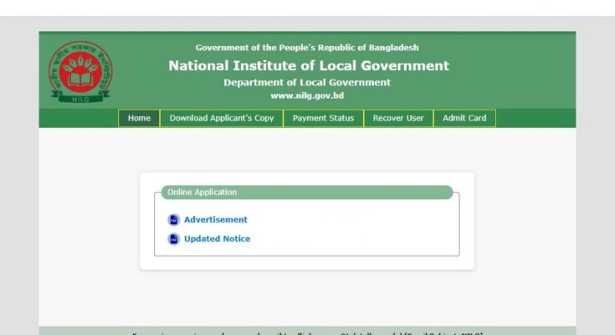Click Department of Local Government text
Image resolution: width=615 pixels, height=335 pixels.
pyautogui.click(x=307, y=82)
